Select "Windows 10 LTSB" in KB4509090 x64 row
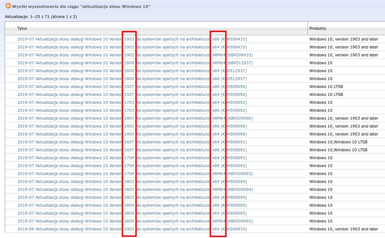 [x=326, y=95]
